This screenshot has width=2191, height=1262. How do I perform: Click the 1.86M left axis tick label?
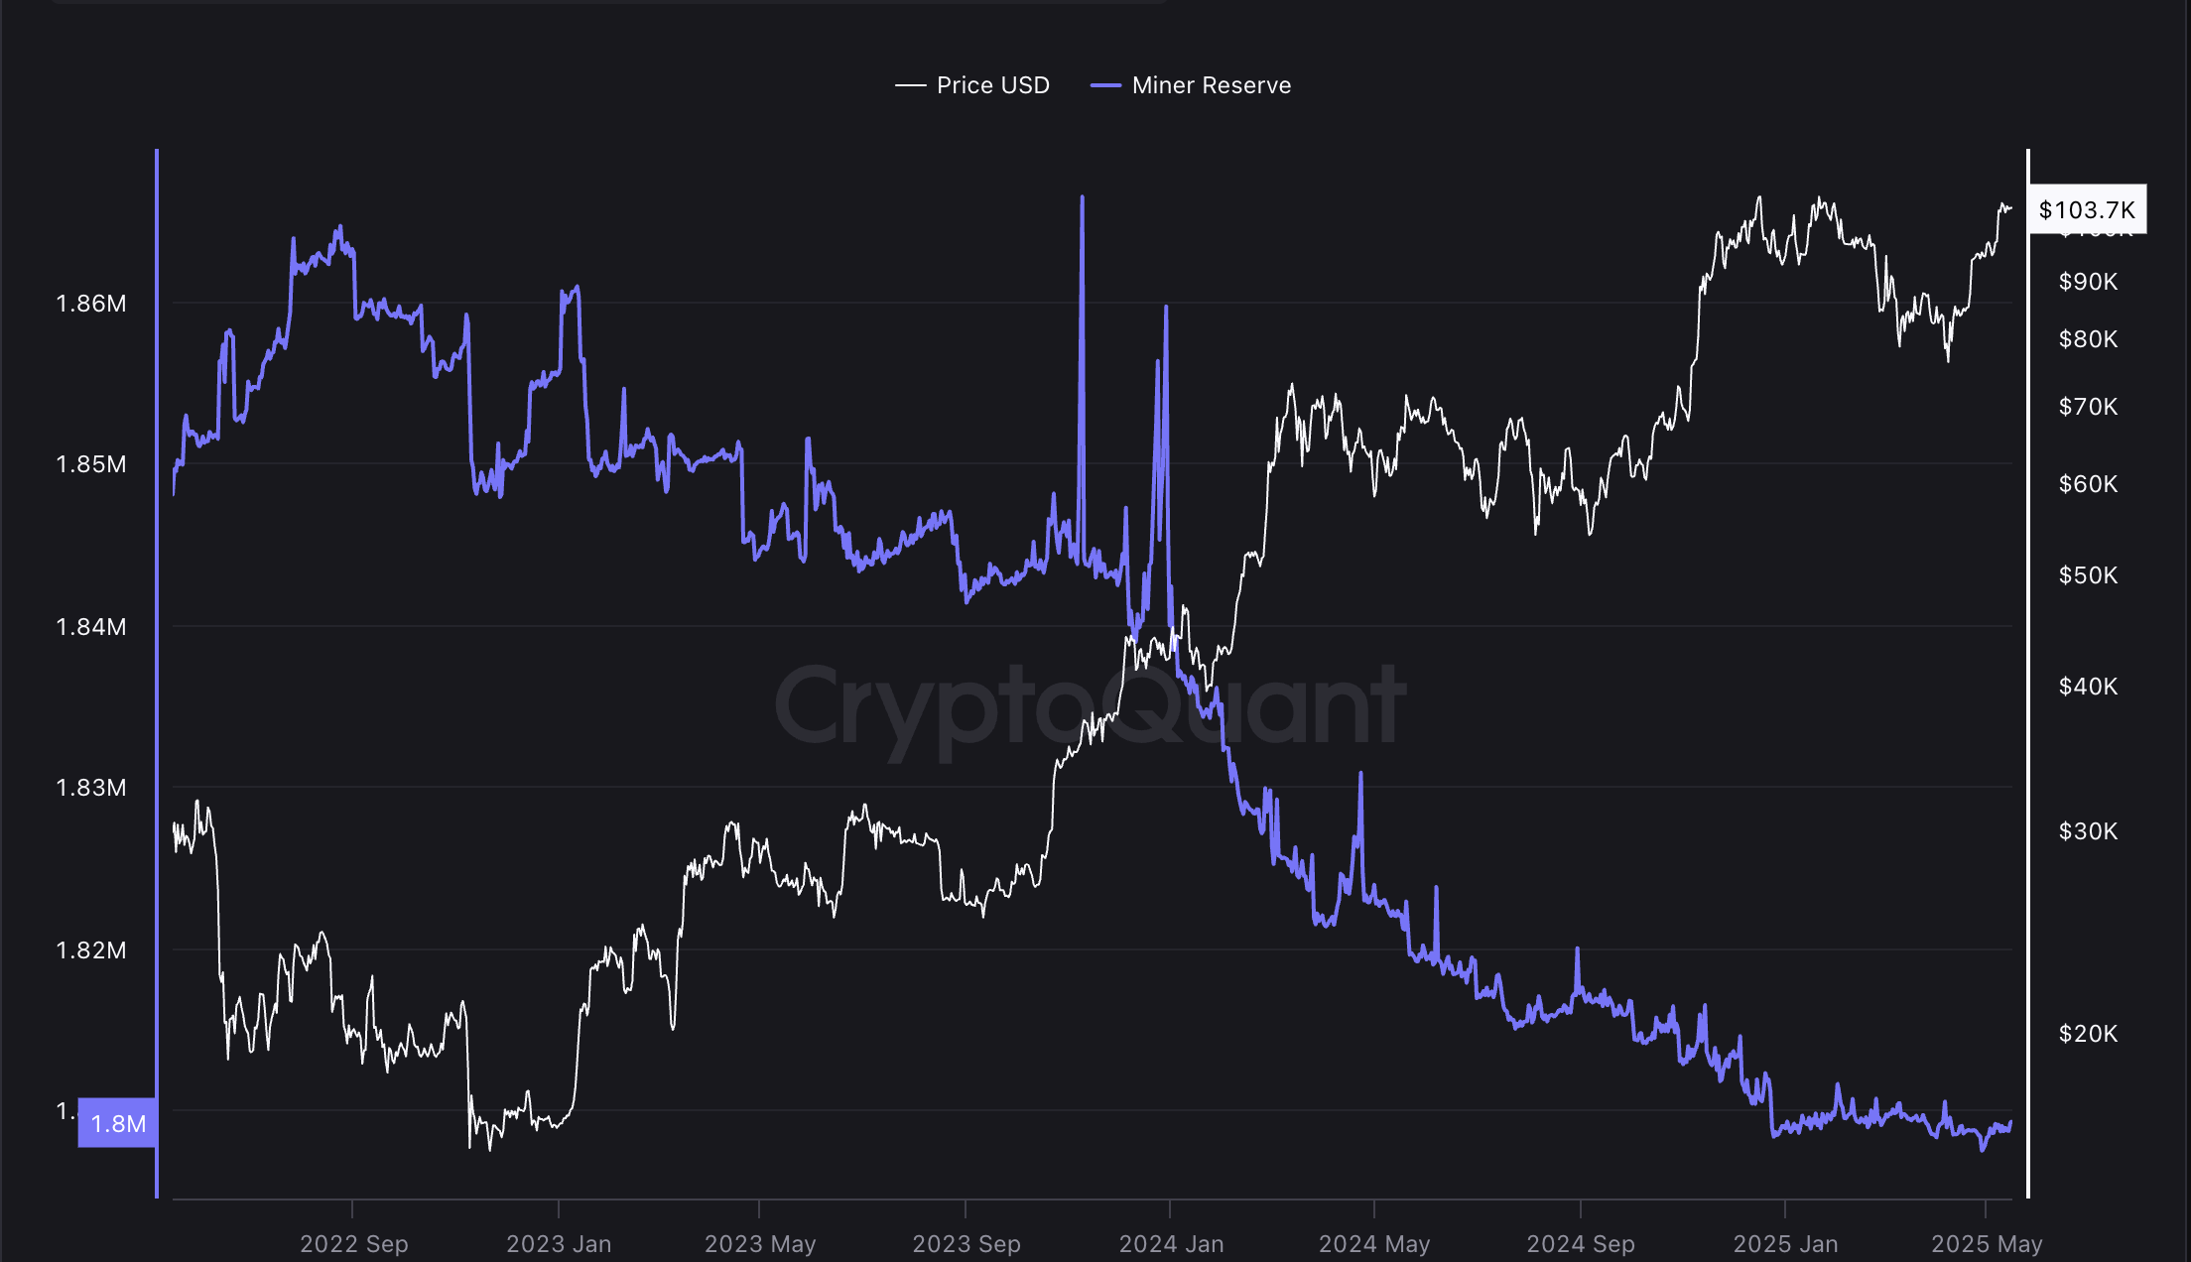93,306
